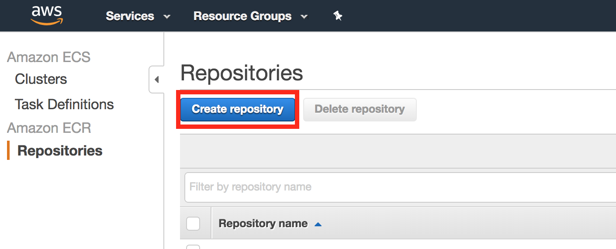
Task: Click the Delete repository button
Action: [360, 109]
